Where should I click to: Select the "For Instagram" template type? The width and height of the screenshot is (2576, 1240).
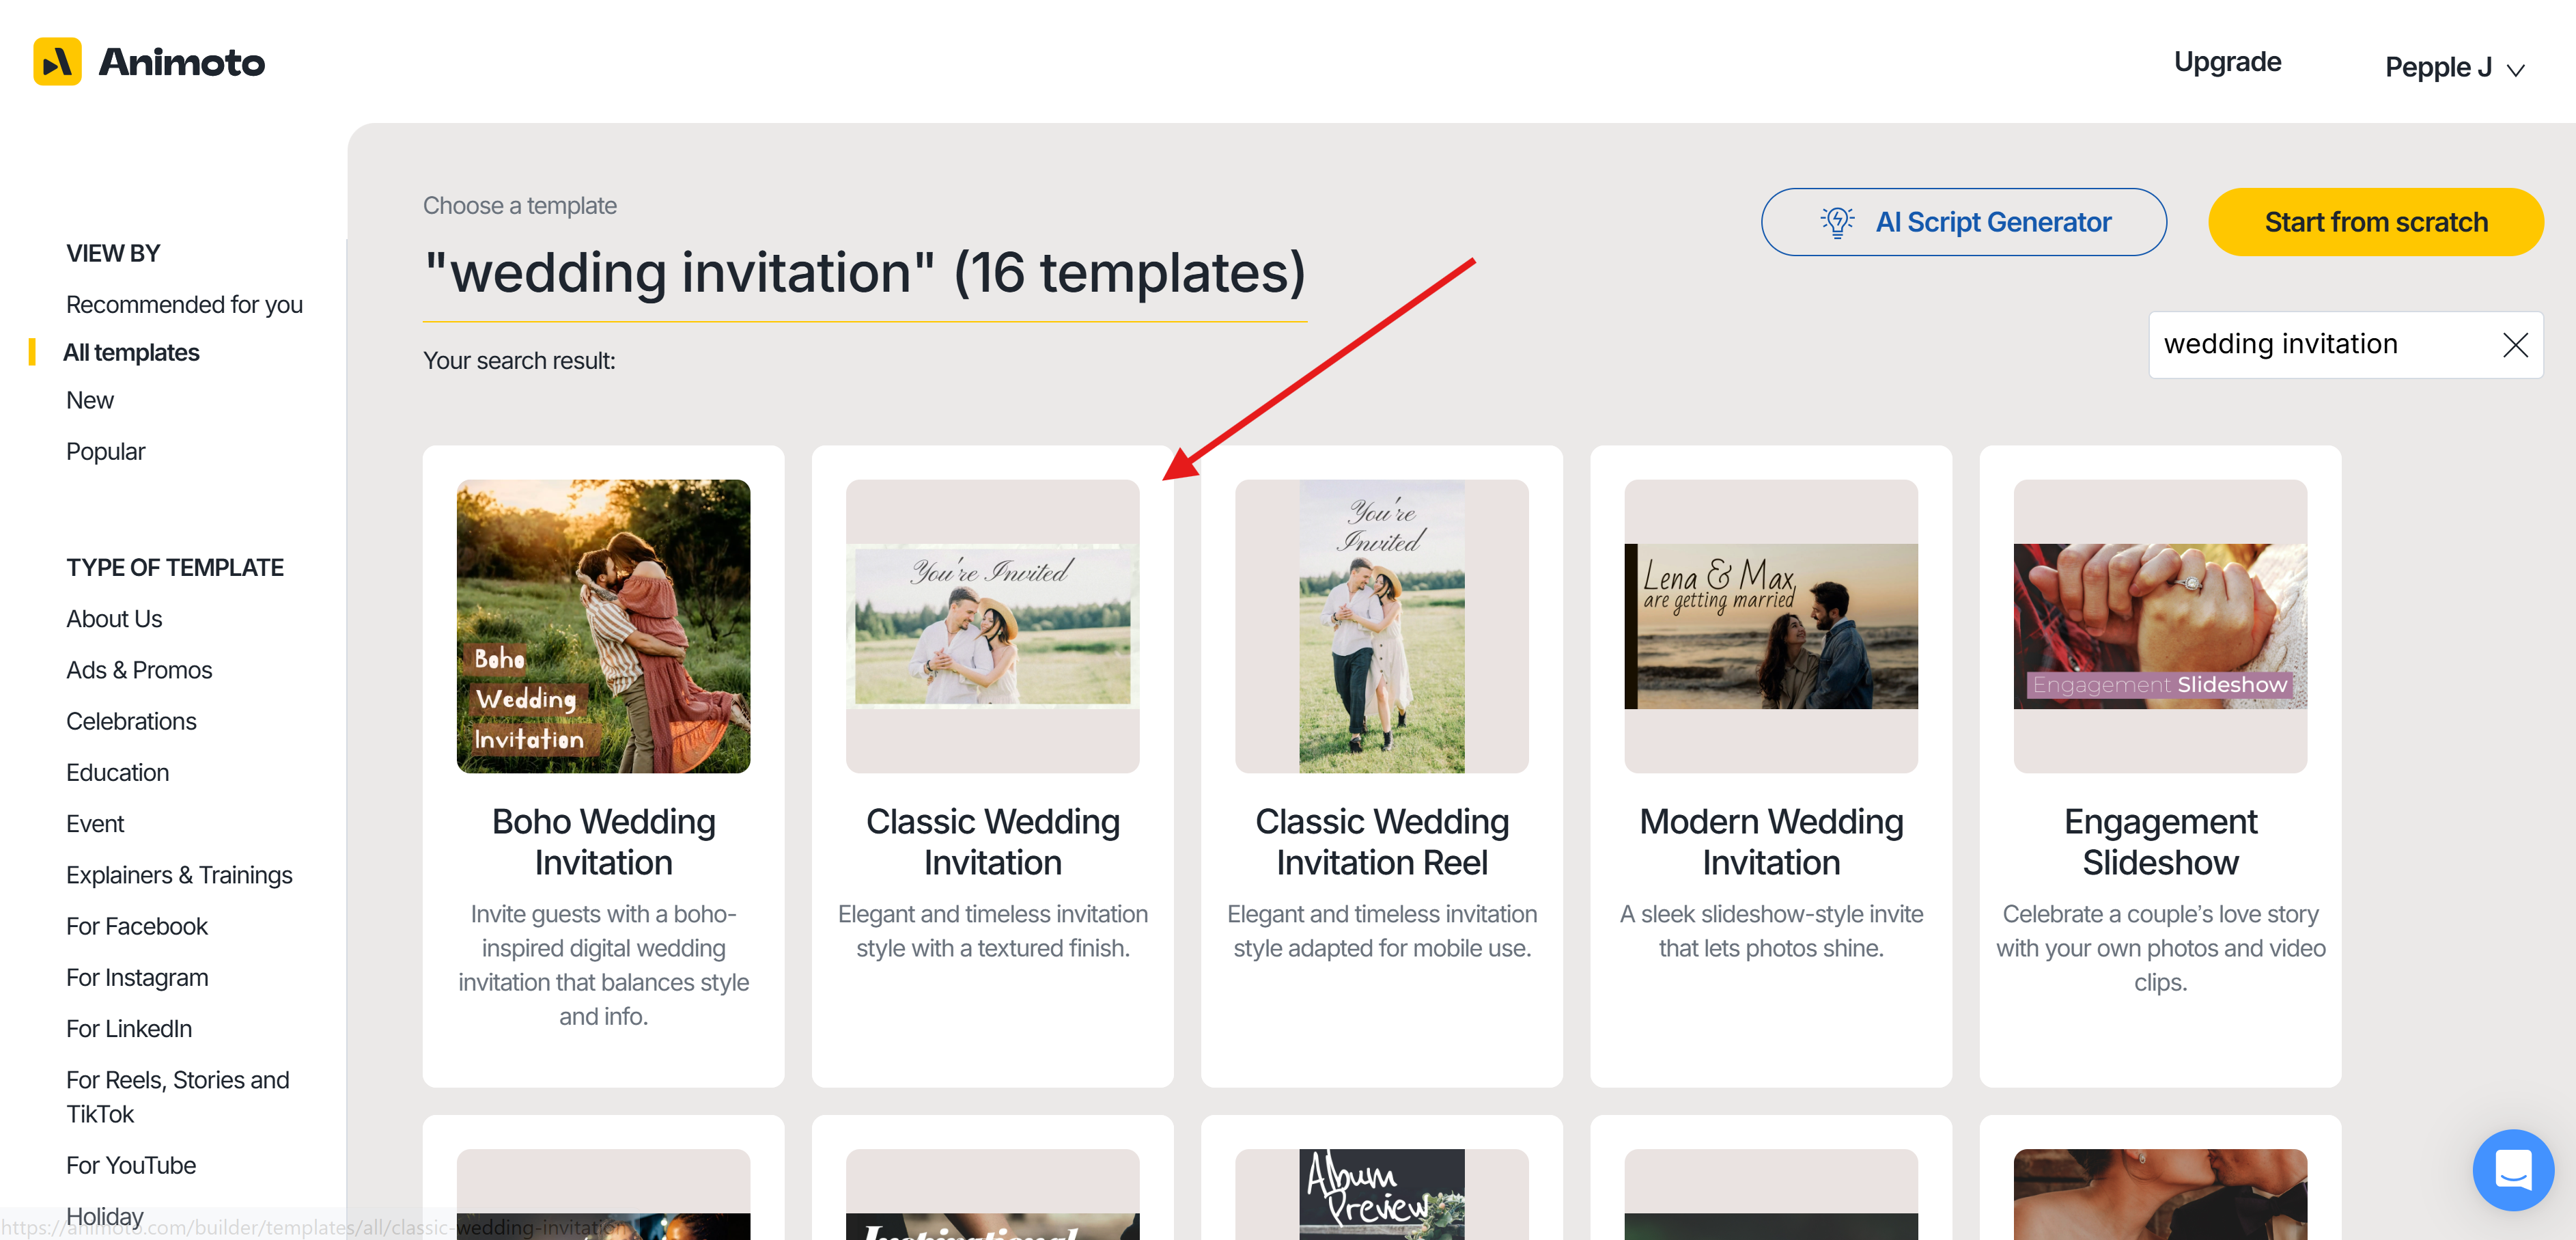137,977
